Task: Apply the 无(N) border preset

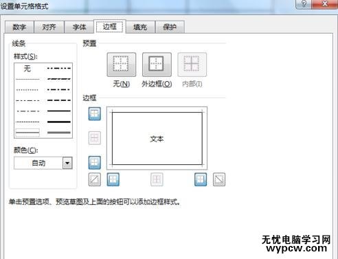Action: coord(121,65)
